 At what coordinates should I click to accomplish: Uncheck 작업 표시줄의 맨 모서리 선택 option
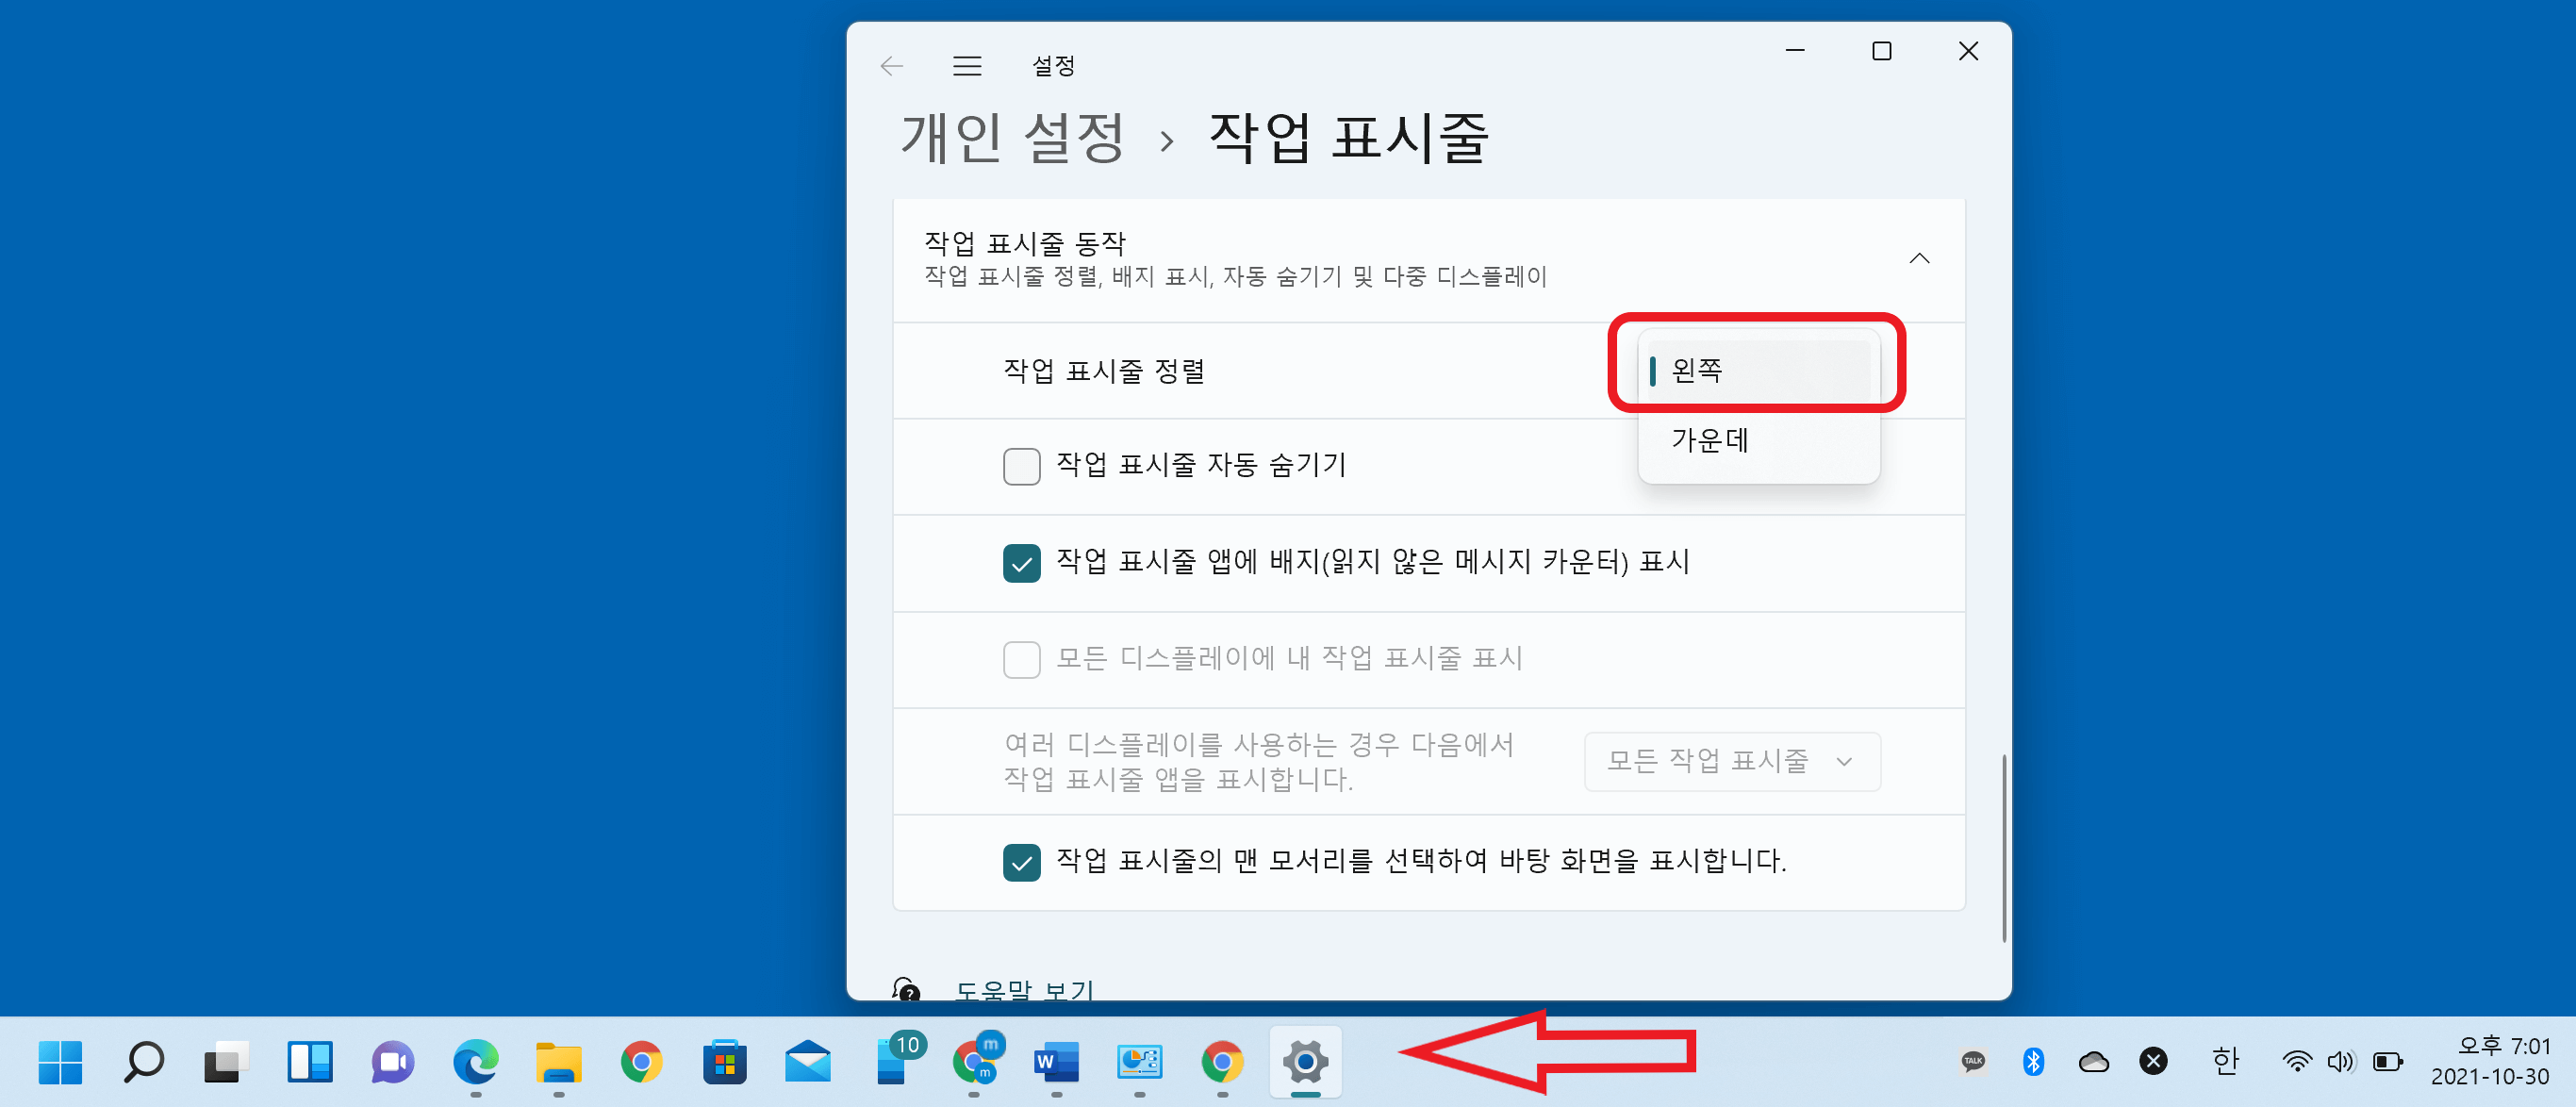point(1021,862)
